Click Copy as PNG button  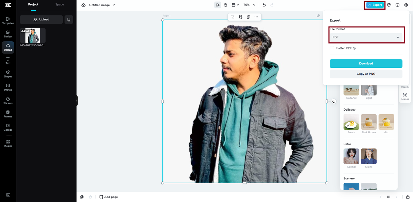tap(366, 74)
